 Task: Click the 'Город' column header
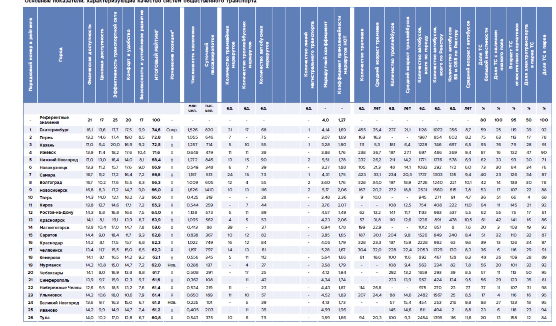pos(61,54)
